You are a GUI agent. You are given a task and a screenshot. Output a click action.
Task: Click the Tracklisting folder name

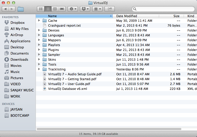coord(57,69)
